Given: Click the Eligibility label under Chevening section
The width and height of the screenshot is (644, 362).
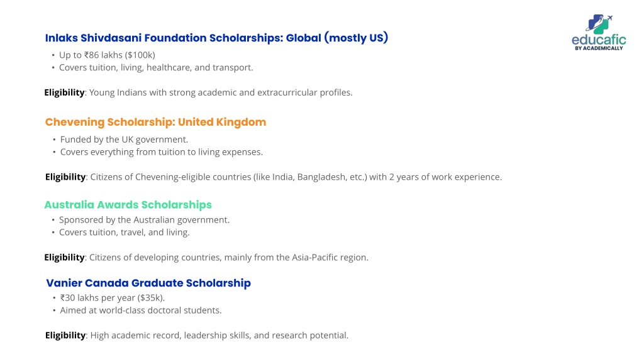Looking at the screenshot, I should (65, 177).
